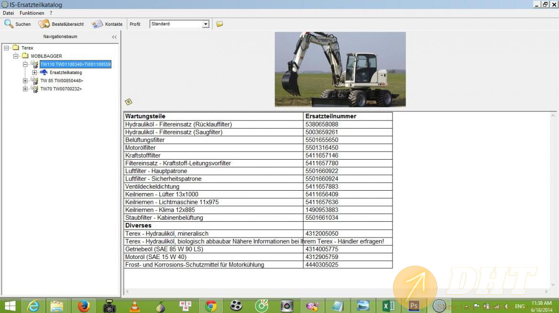This screenshot has width=559, height=313.
Task: Click the small note icon beside excavator photo
Action: click(x=129, y=102)
